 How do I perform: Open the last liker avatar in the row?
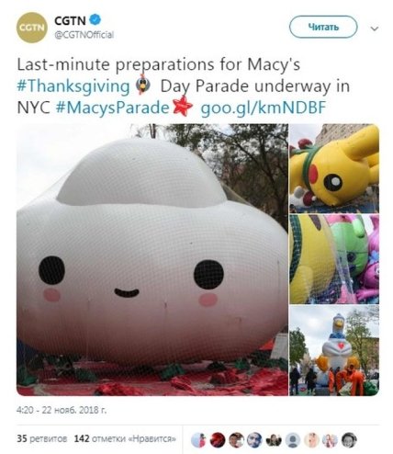click(x=349, y=440)
